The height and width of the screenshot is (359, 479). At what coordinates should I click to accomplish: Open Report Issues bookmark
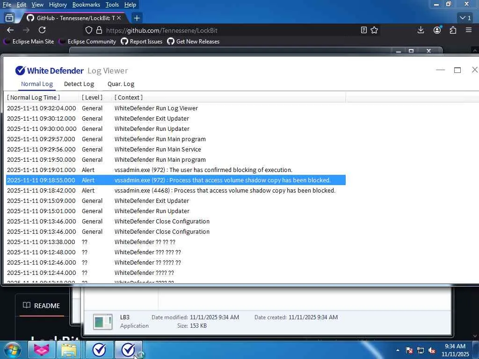pos(142,42)
